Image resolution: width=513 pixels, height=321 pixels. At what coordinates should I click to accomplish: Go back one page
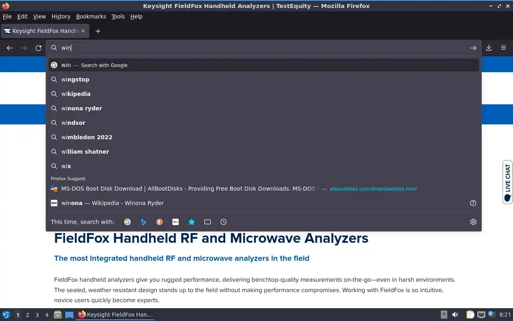point(10,48)
